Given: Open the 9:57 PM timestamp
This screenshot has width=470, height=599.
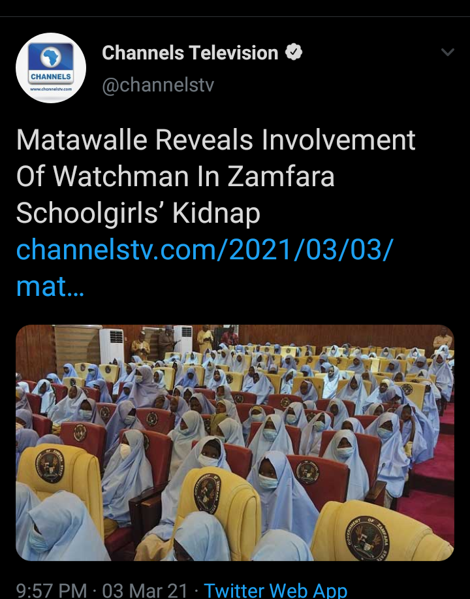Looking at the screenshot, I should pyautogui.click(x=52, y=591).
